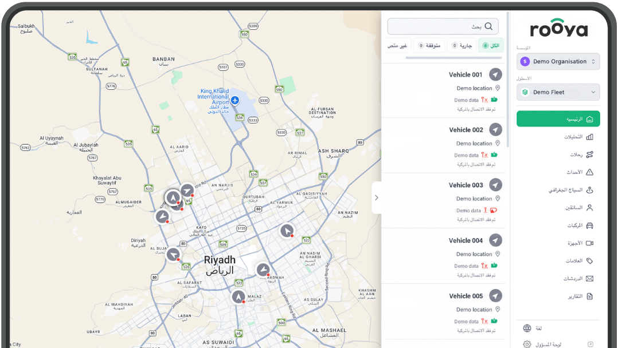Click the "Vehicle 001" name text
Image resolution: width=618 pixels, height=348 pixels.
click(466, 75)
